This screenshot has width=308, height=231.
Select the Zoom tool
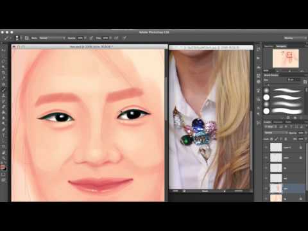[3, 158]
